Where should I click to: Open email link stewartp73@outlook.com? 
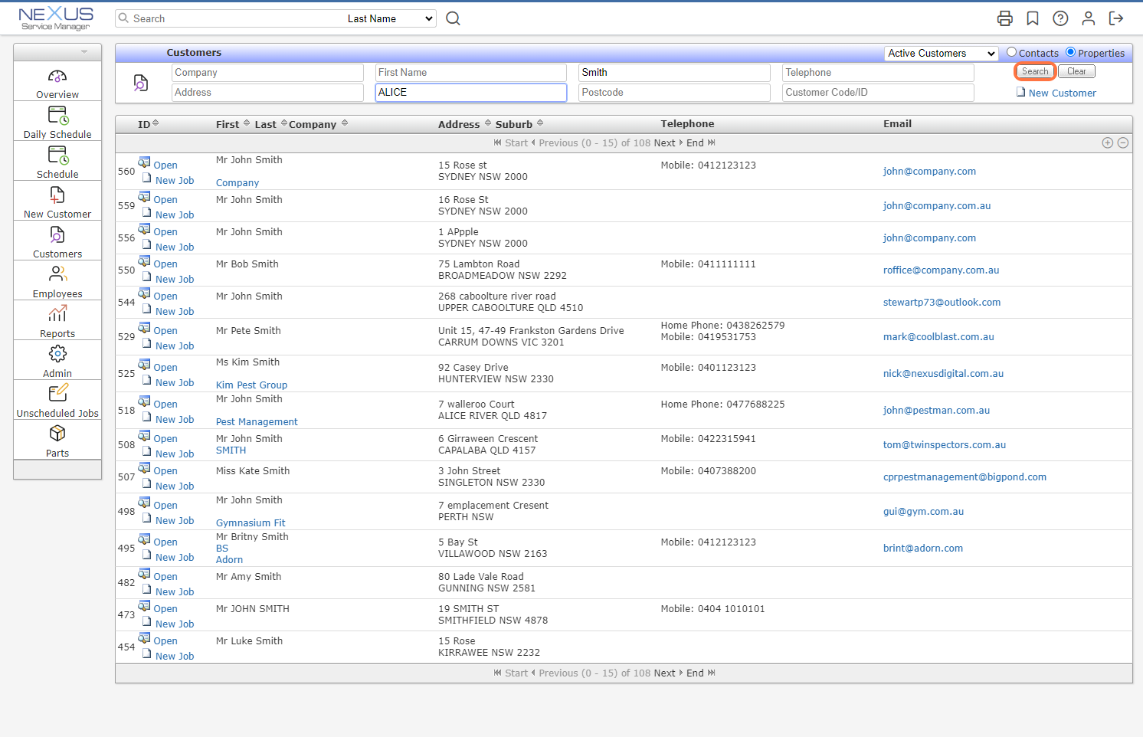942,302
